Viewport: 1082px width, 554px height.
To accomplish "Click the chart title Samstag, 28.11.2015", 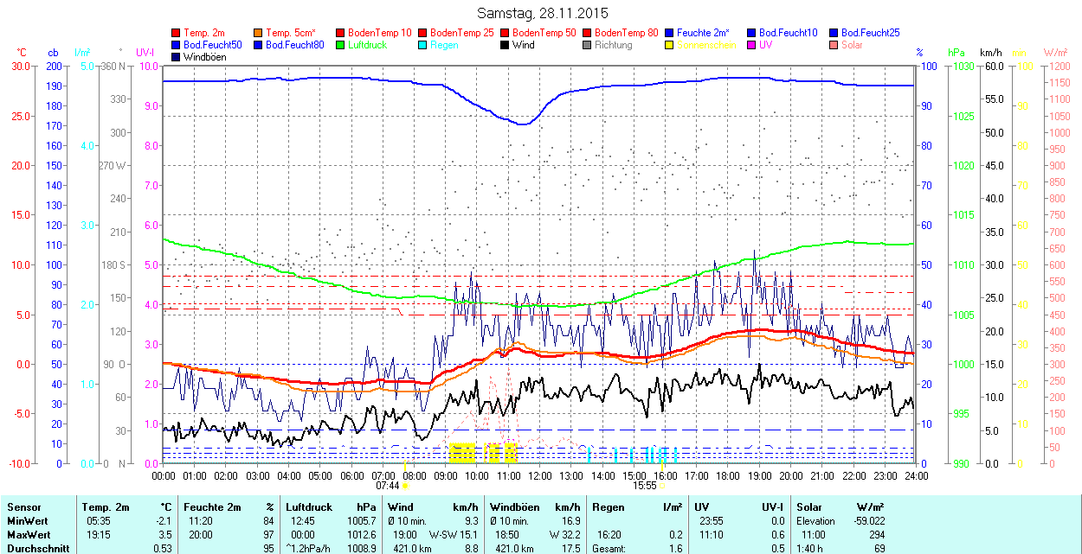I will coord(543,13).
